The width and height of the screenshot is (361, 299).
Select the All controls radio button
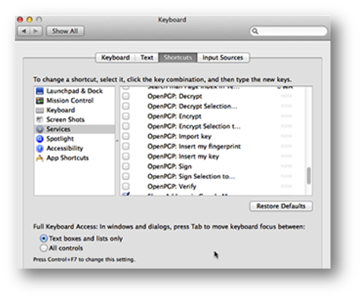[x=44, y=248]
